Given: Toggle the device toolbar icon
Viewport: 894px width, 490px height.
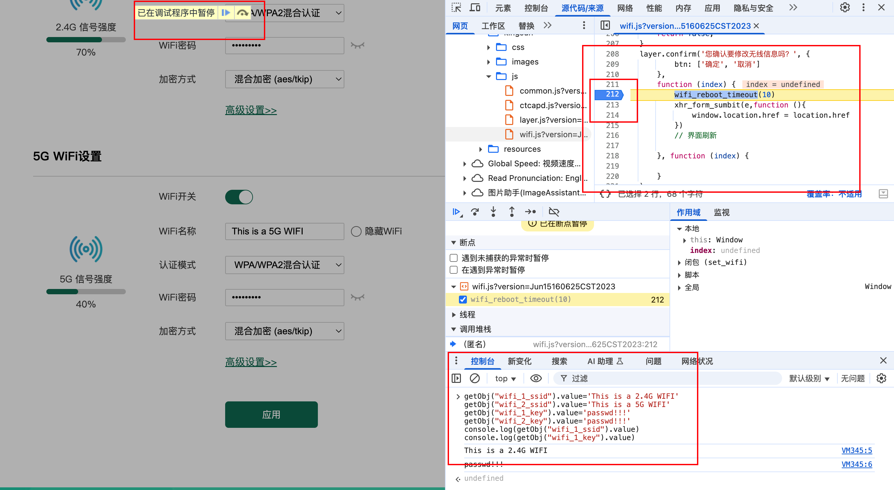Looking at the screenshot, I should (x=474, y=8).
